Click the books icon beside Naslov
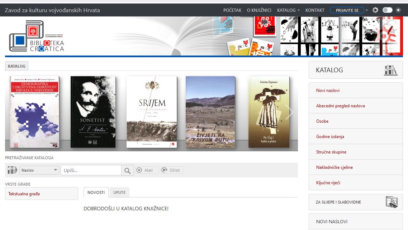The width and height of the screenshot is (408, 230). (x=12, y=170)
